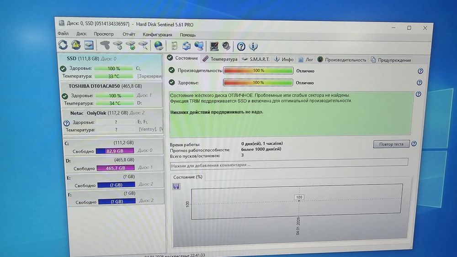Click the disk with clock toolbar icon
The image size is (457, 257).
tap(118, 45)
